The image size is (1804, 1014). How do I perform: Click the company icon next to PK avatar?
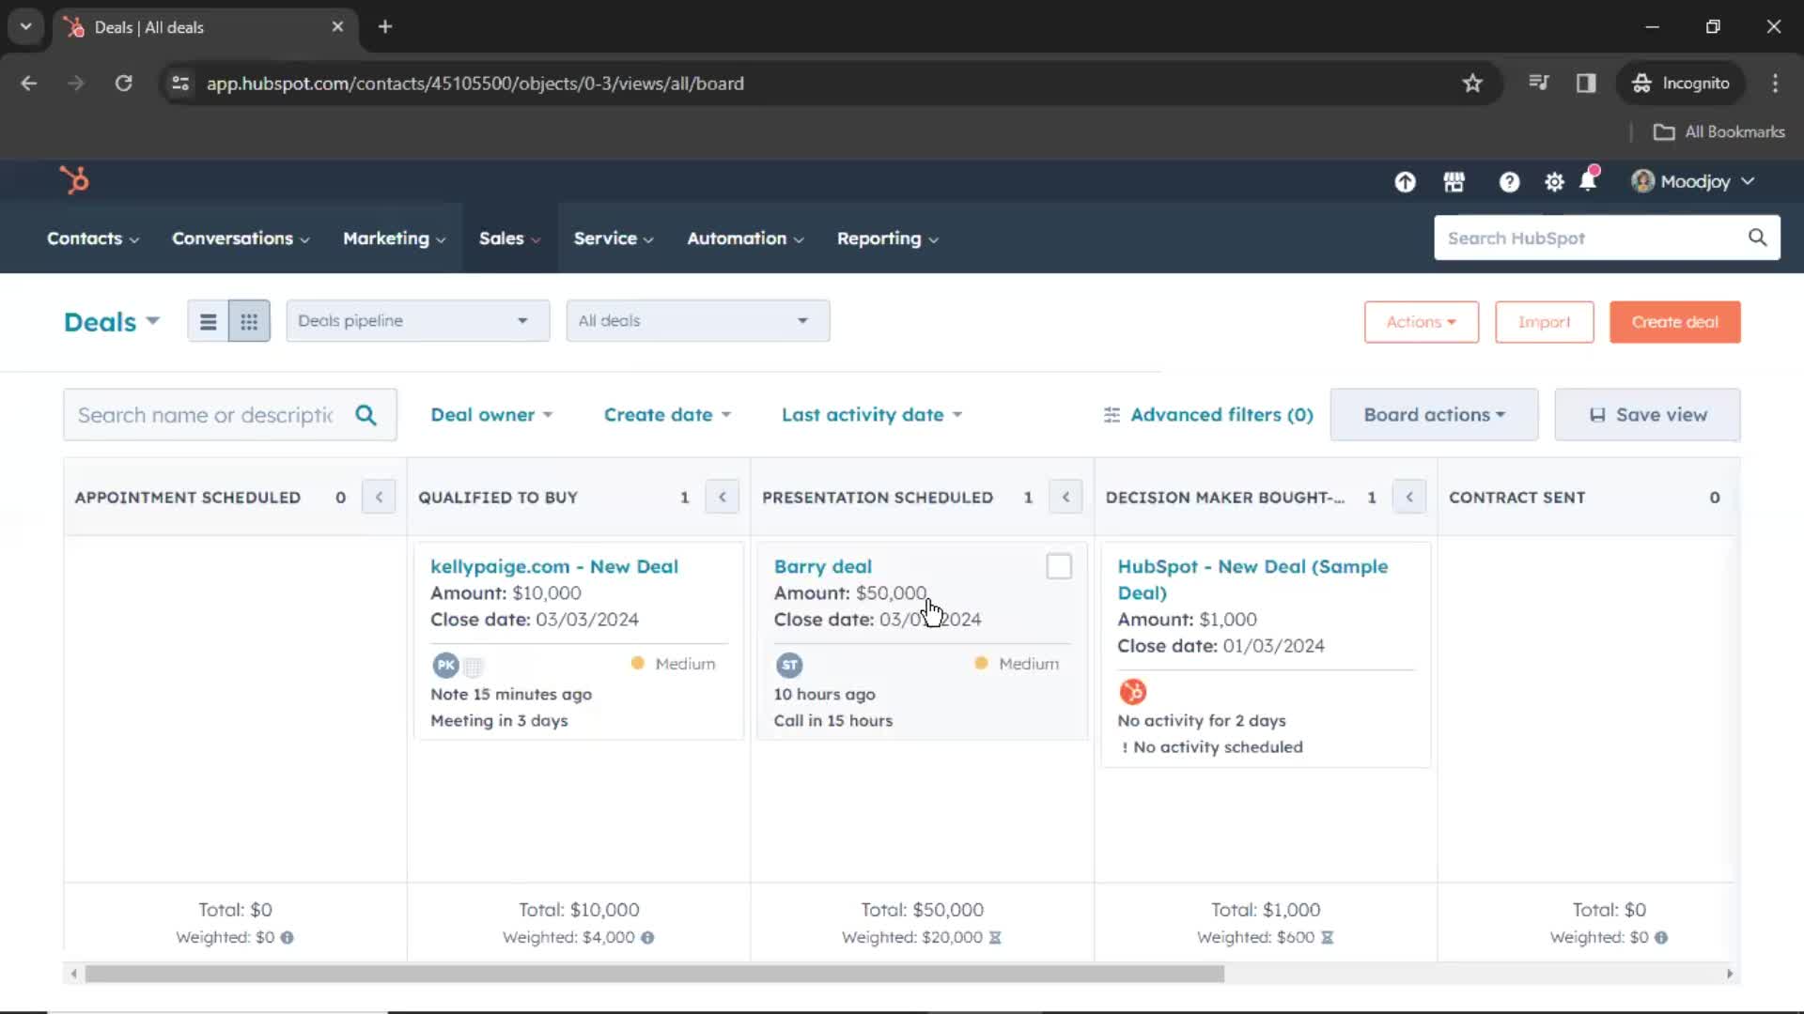[x=474, y=667]
